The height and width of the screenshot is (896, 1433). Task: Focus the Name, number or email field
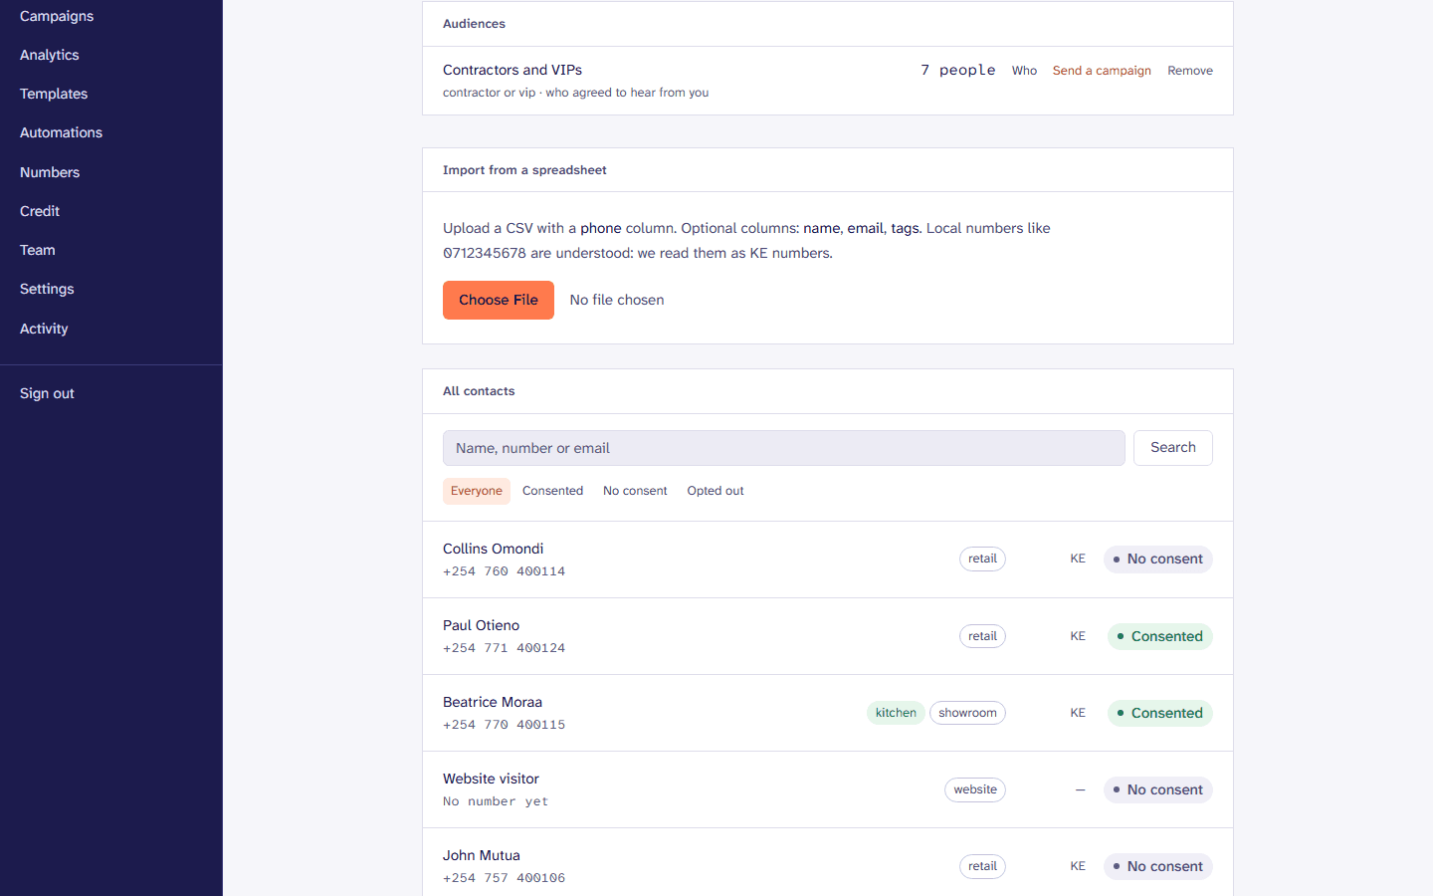[x=784, y=448]
